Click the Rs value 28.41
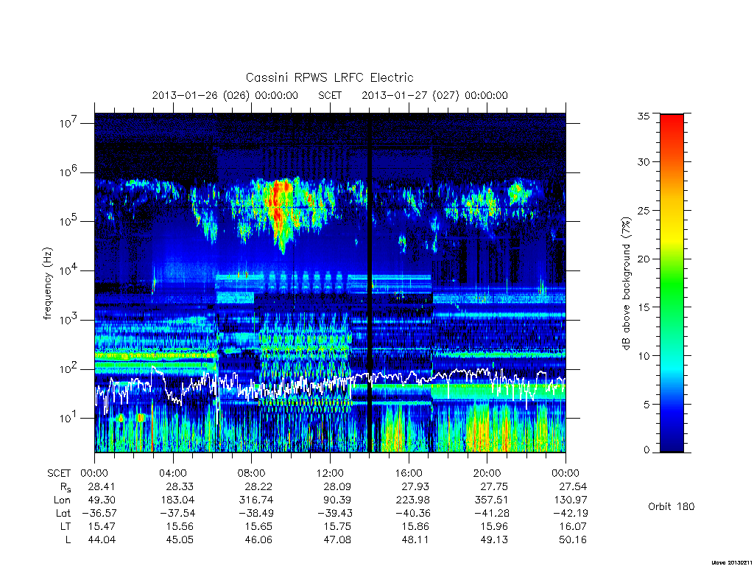Viewport: 754px width, 566px height. pos(102,486)
